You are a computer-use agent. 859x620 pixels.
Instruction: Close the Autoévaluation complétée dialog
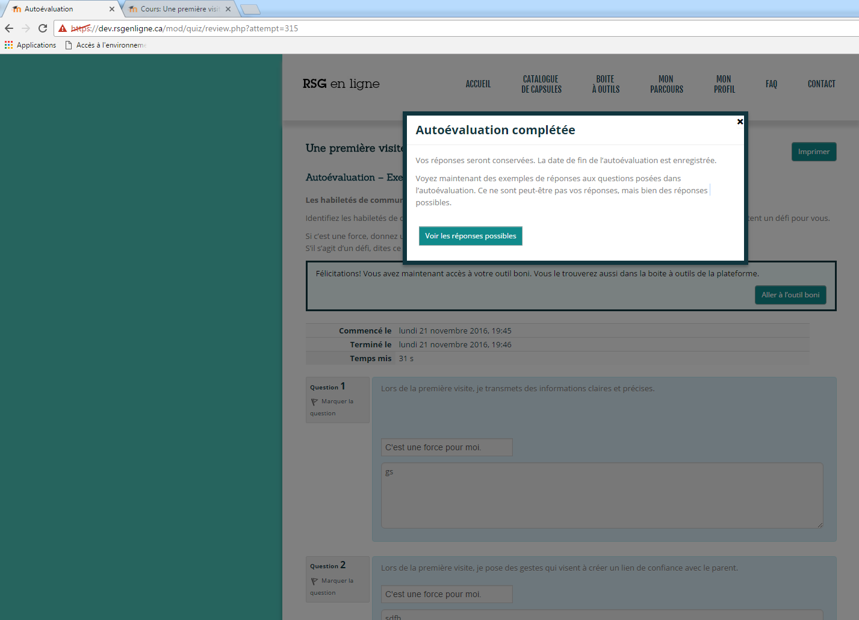tap(740, 122)
